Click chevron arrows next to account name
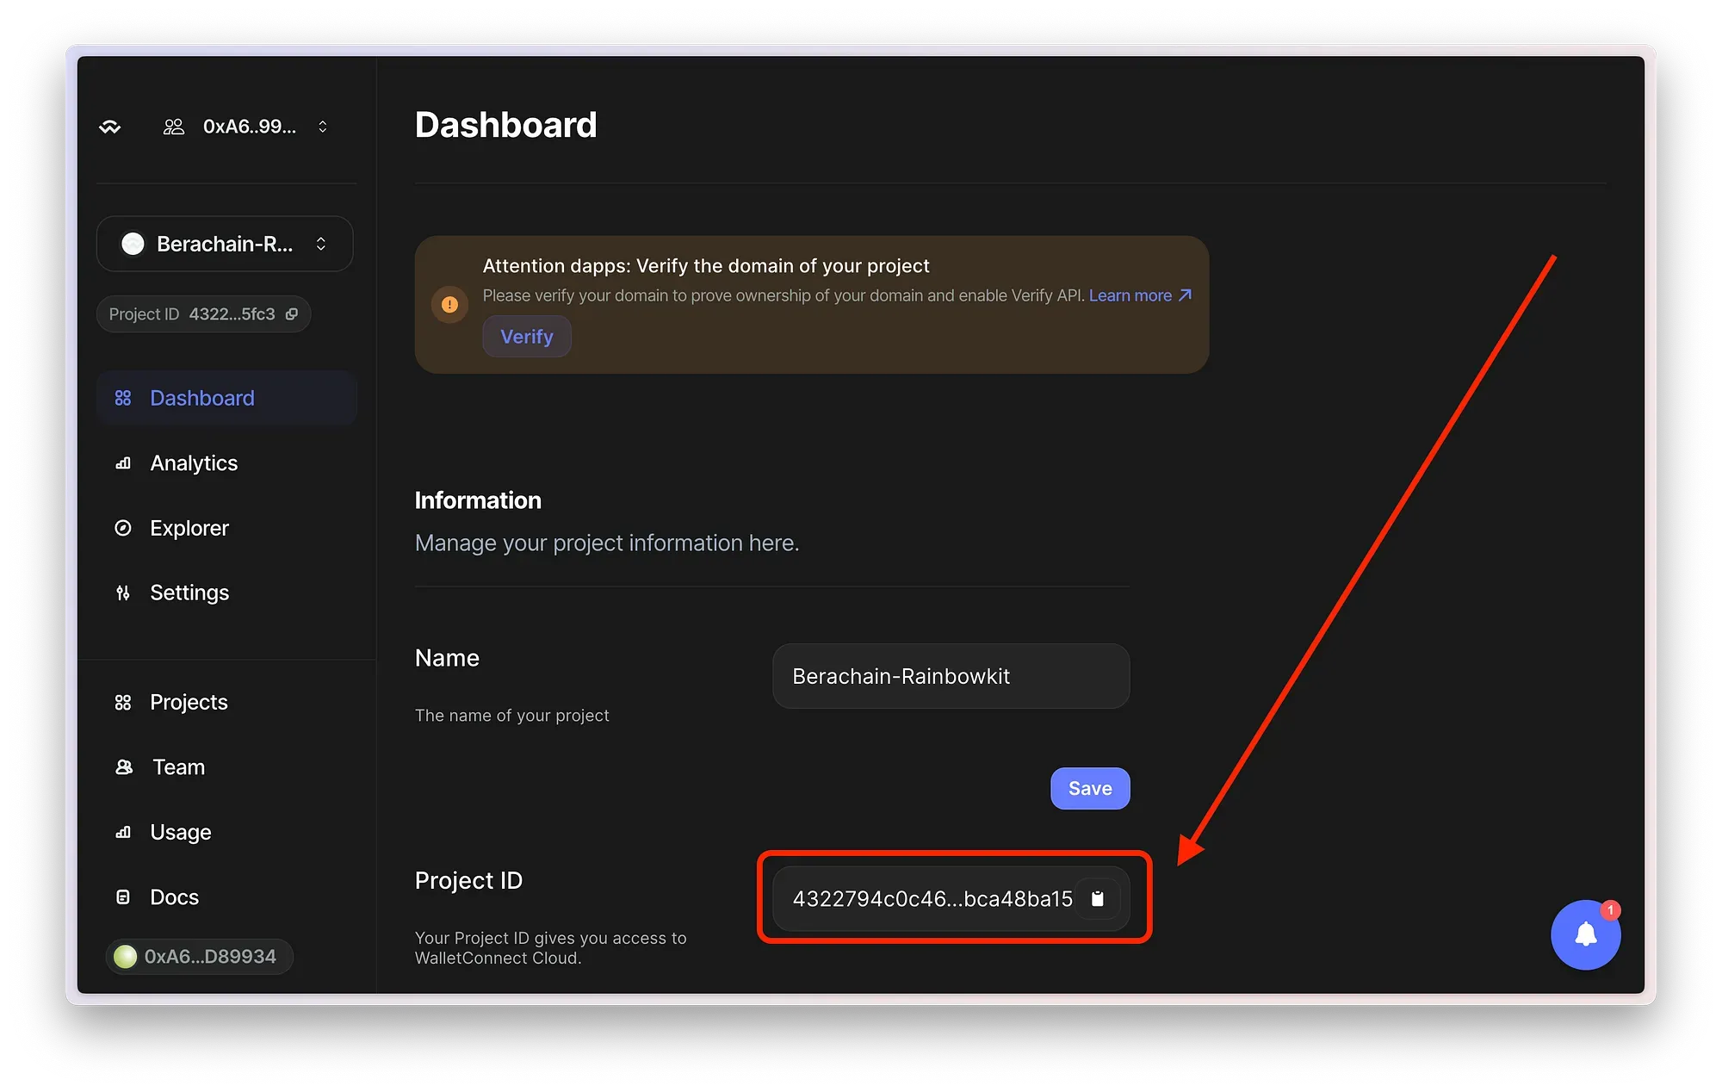1722x1092 pixels. click(x=323, y=127)
